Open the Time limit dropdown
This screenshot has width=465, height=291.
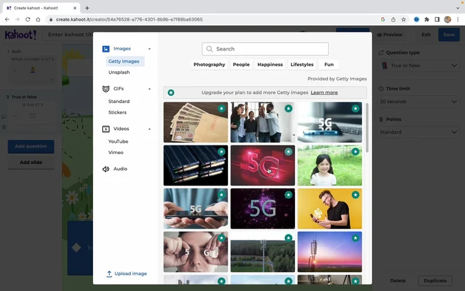418,102
